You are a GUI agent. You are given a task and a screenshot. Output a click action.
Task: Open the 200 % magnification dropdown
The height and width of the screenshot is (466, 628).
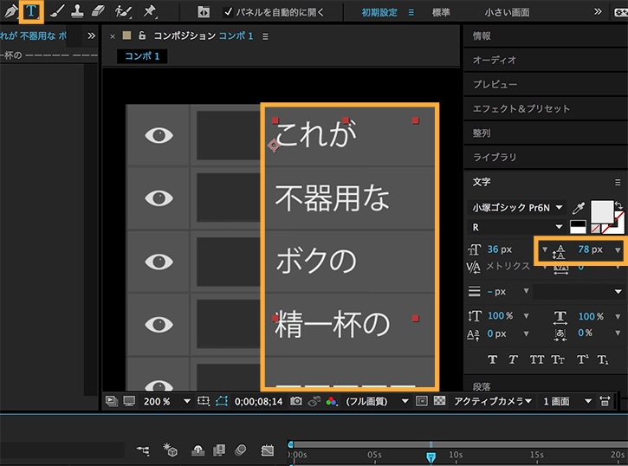(166, 401)
